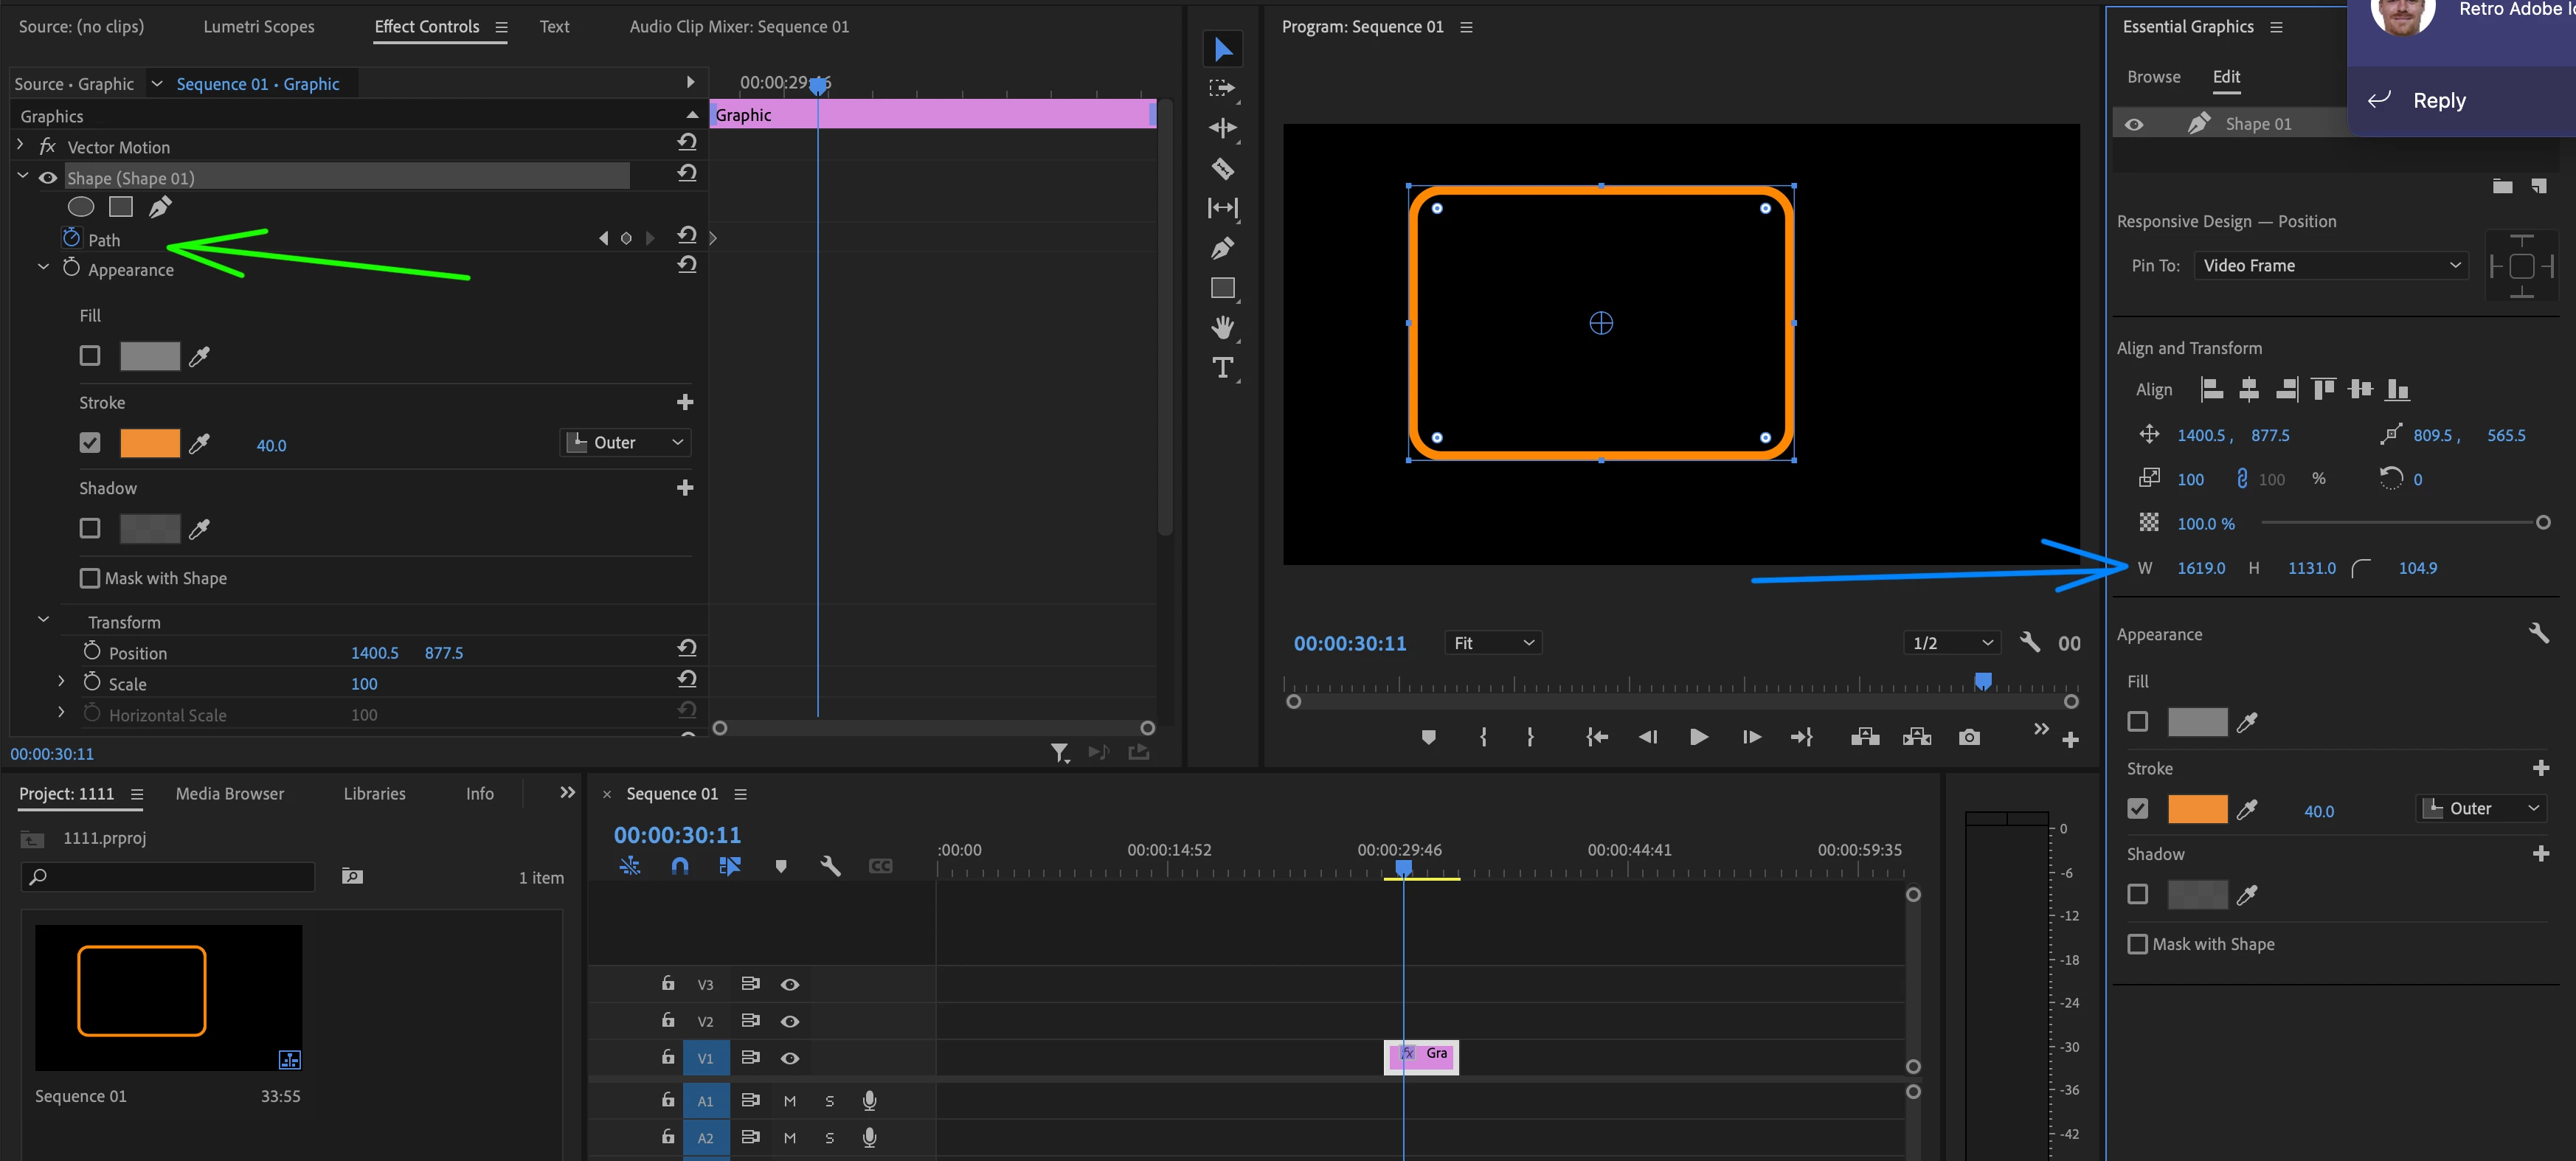Viewport: 2576px width, 1161px height.
Task: Hide the V2 track output
Action: (x=789, y=1021)
